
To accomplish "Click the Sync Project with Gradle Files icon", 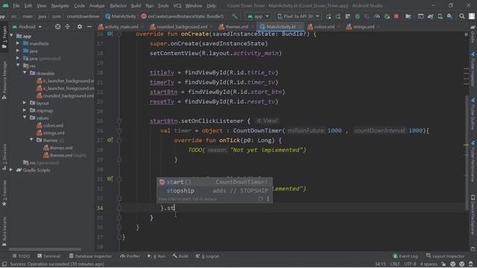I will tap(431, 16).
